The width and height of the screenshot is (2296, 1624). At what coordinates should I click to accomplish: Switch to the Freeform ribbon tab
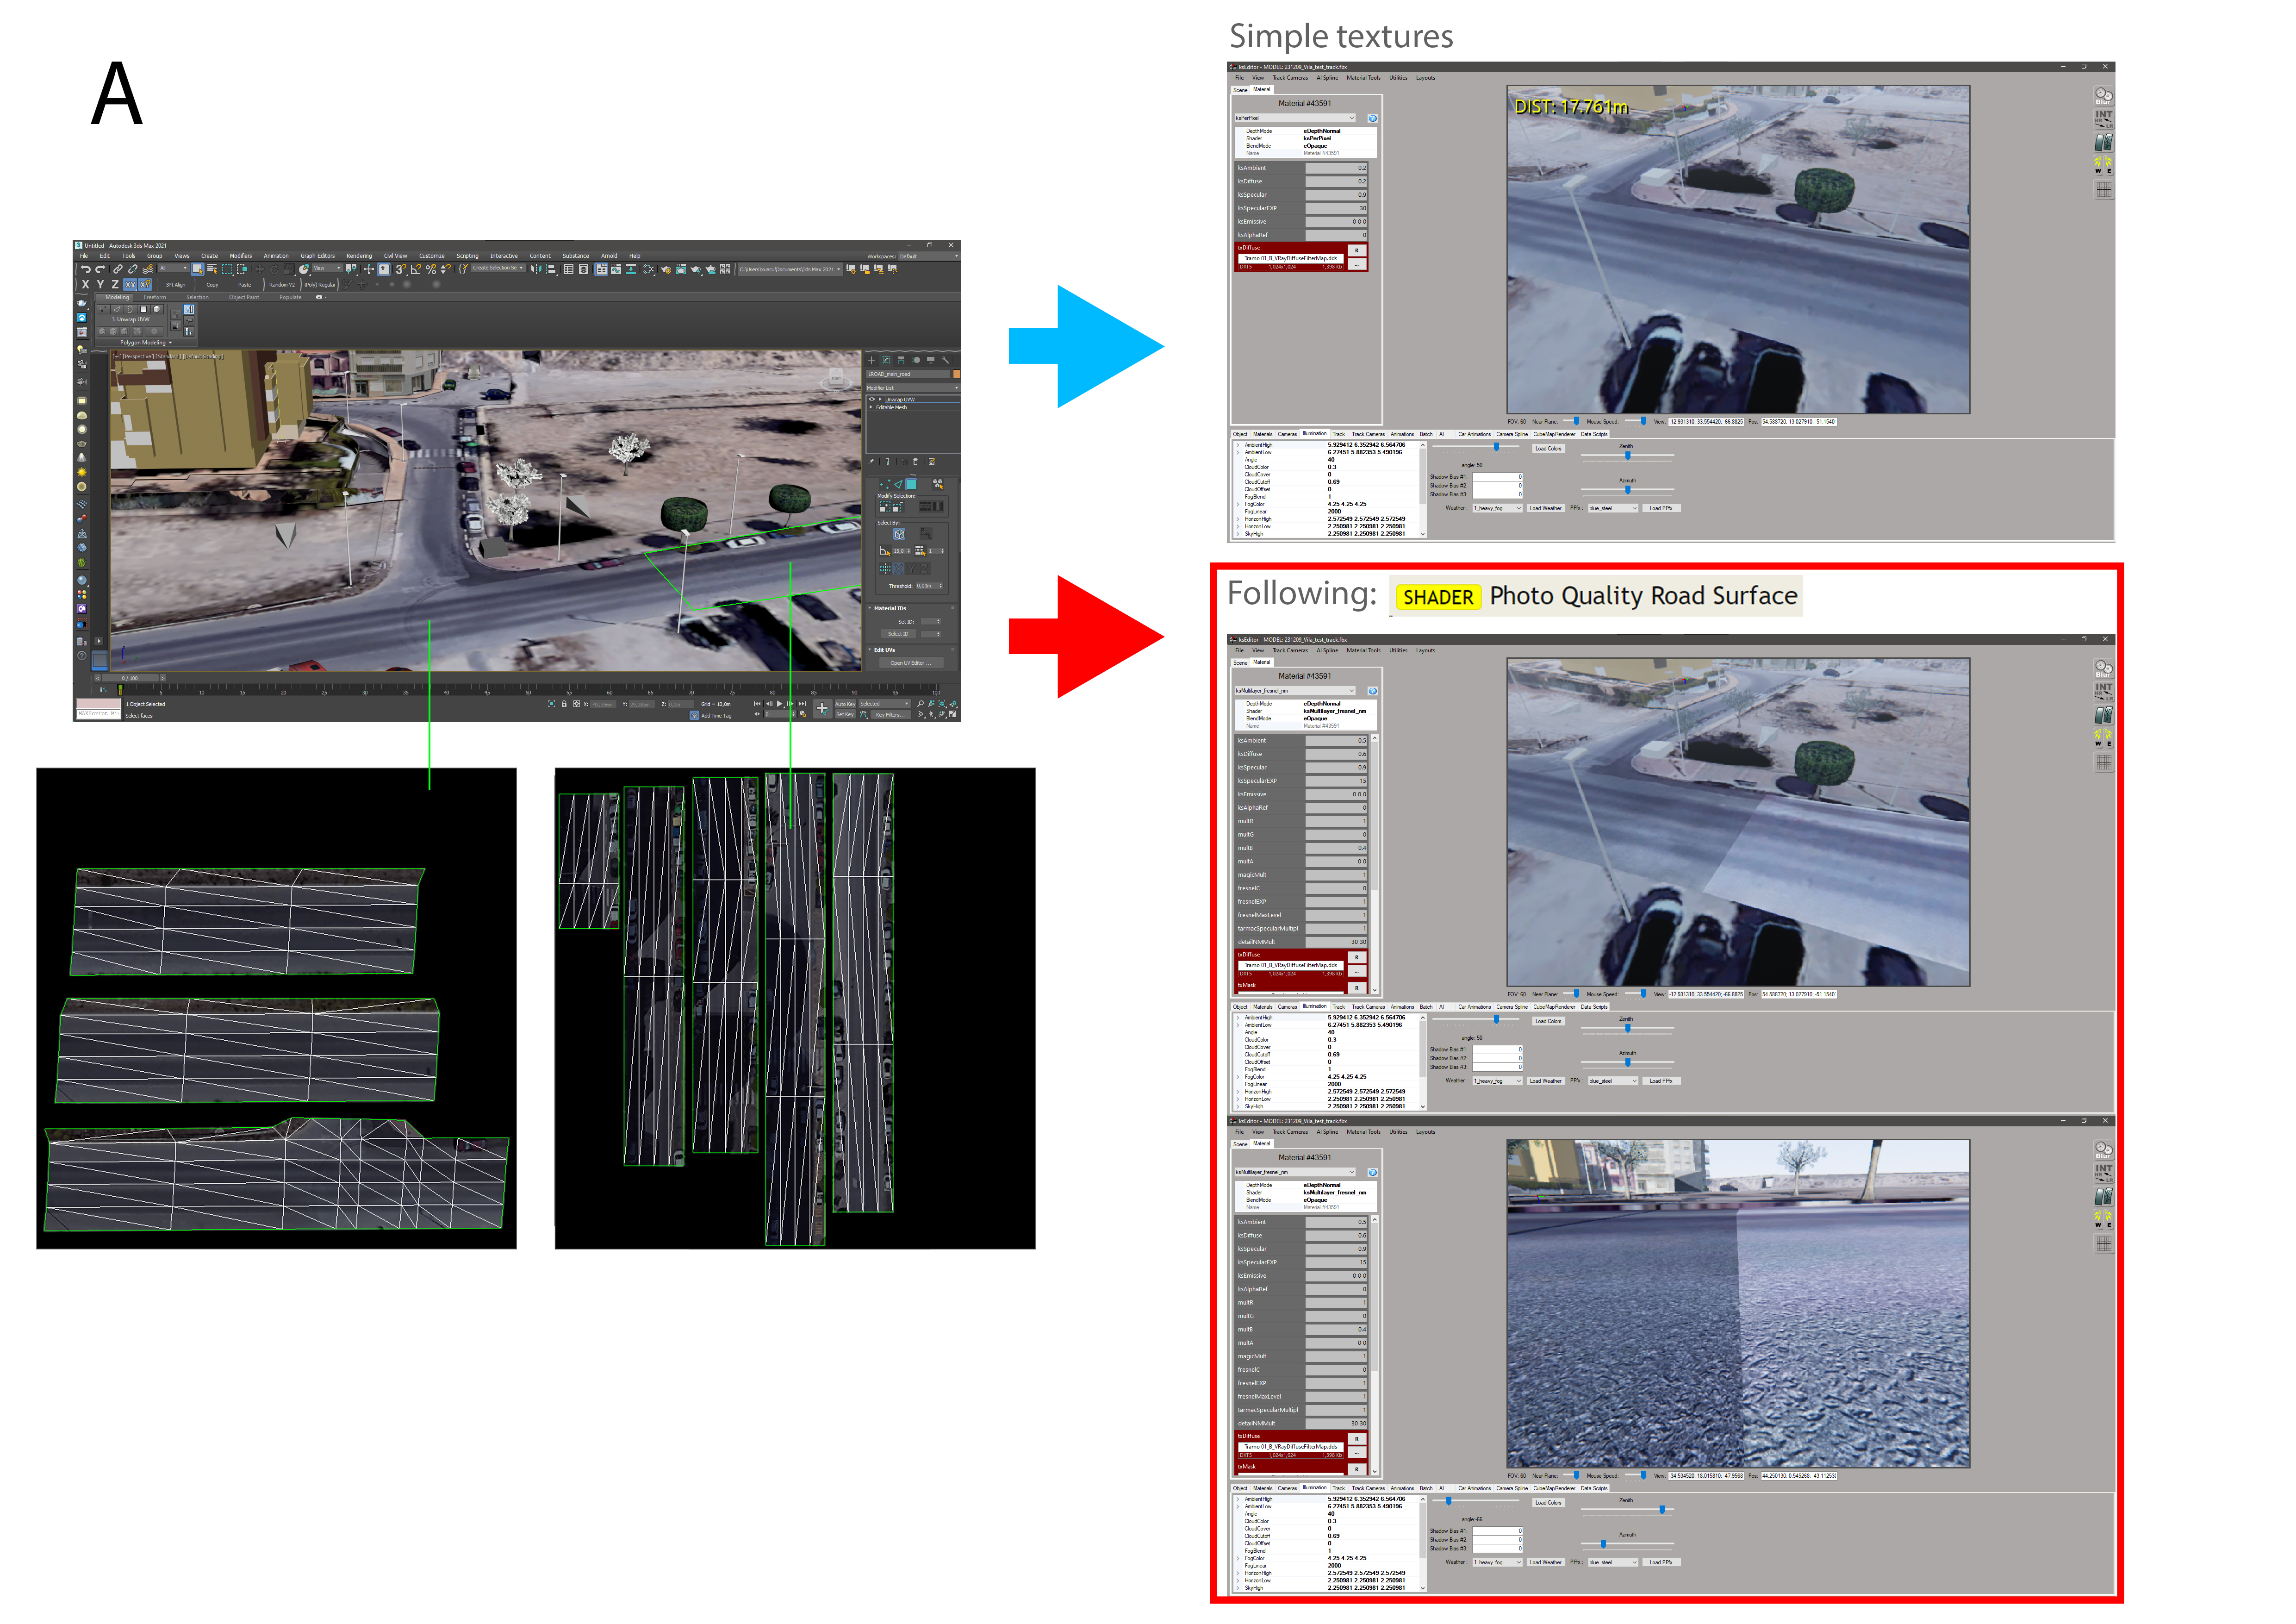pos(155,297)
